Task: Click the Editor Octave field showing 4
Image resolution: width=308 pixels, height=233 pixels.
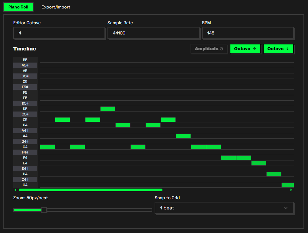Action: [59, 33]
